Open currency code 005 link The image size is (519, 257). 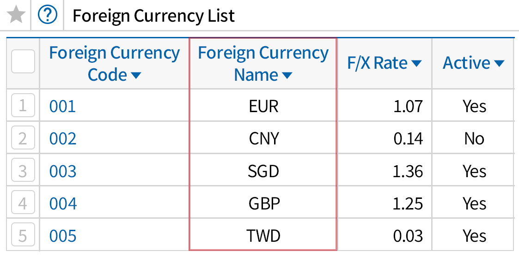point(62,236)
